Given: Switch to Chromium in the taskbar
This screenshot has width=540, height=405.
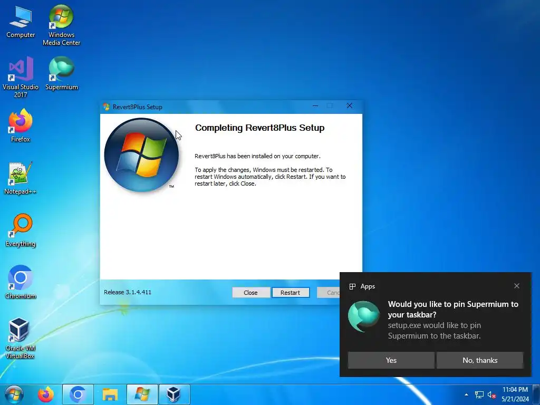Looking at the screenshot, I should (x=78, y=394).
